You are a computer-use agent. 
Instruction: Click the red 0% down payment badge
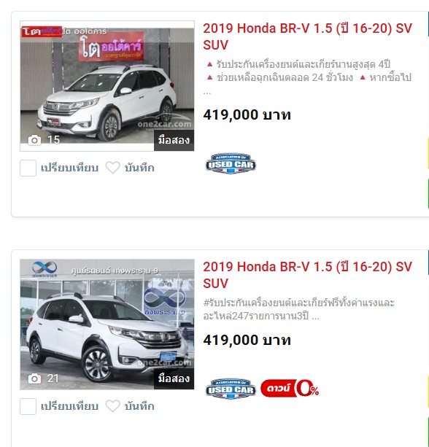(290, 388)
